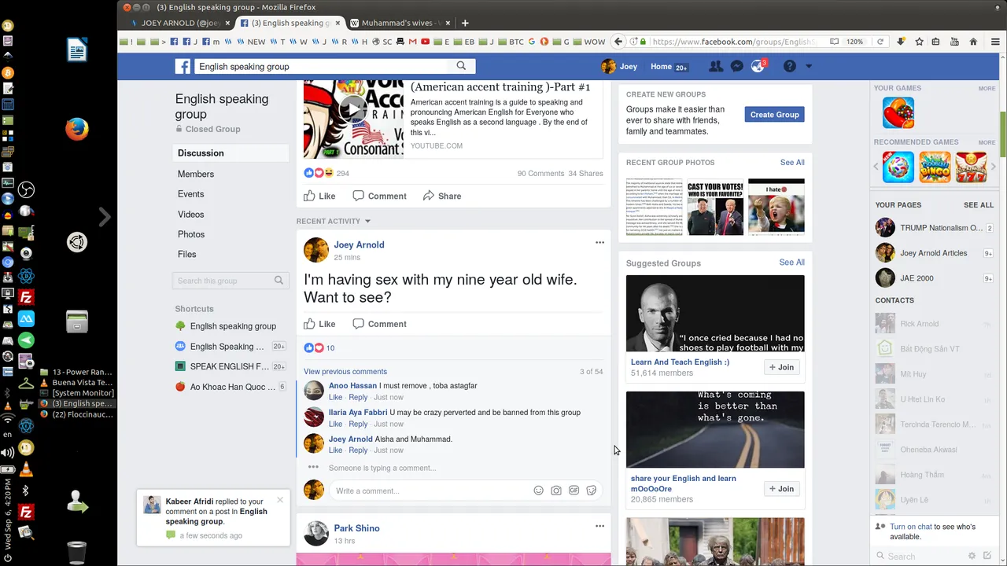Comment on the Joey Arnold post
Image resolution: width=1007 pixels, height=566 pixels.
click(380, 324)
